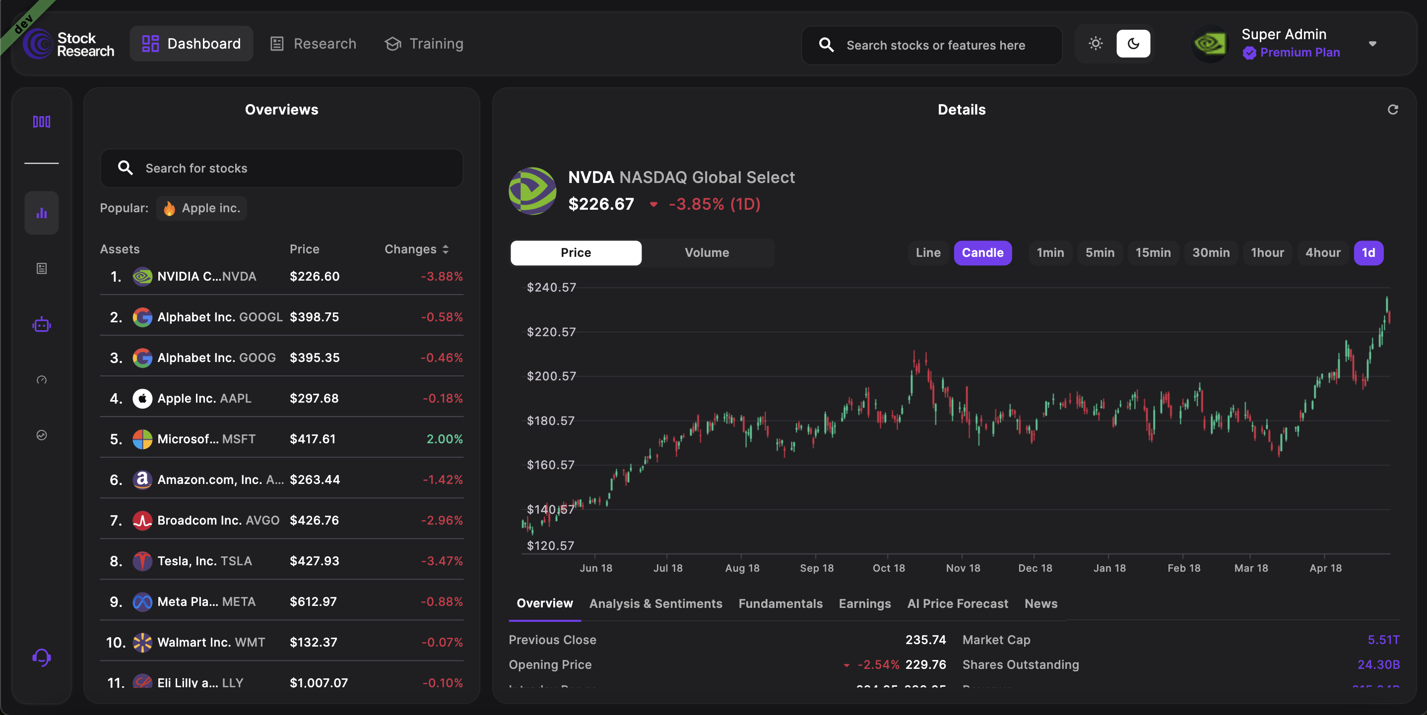The image size is (1427, 715).
Task: Open the Training nav item
Action: (x=424, y=44)
